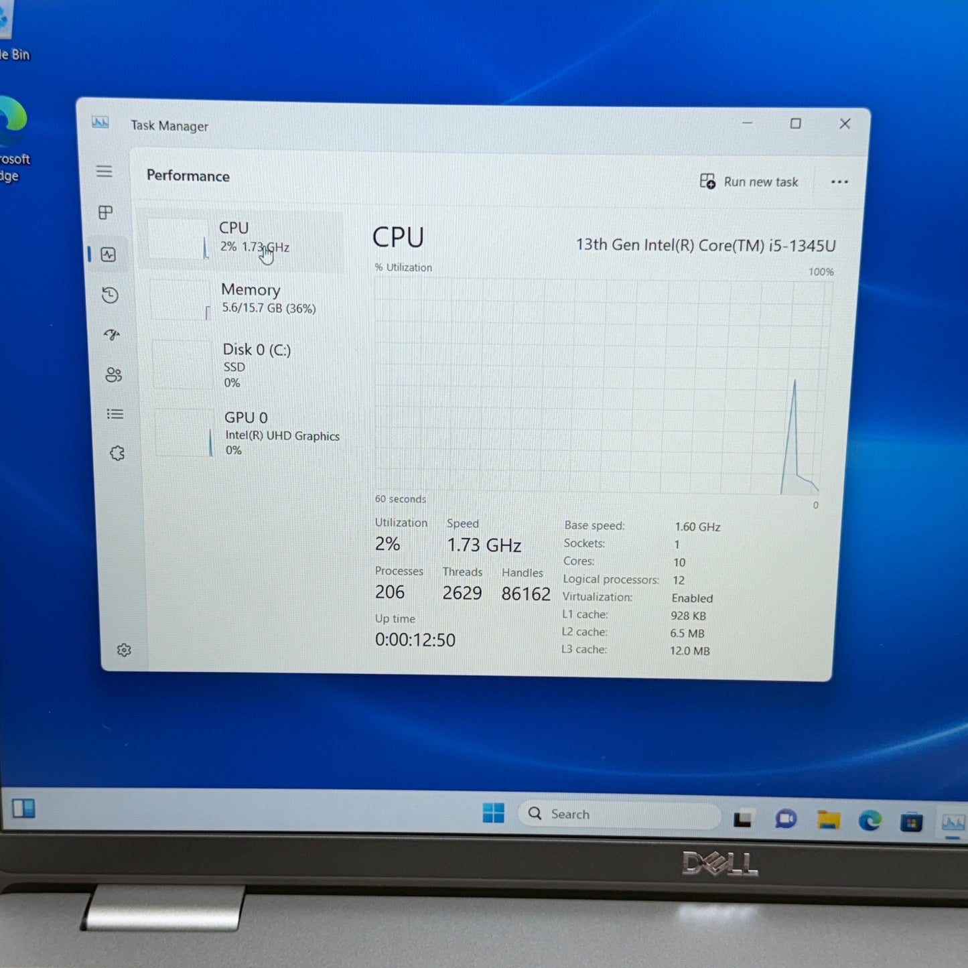Image resolution: width=968 pixels, height=968 pixels.
Task: Open the Chat app on the taskbar
Action: pyautogui.click(x=785, y=819)
